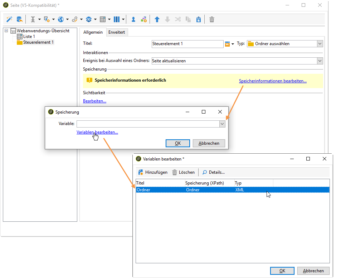
Task: Click the chain link icon
Action: point(74,19)
